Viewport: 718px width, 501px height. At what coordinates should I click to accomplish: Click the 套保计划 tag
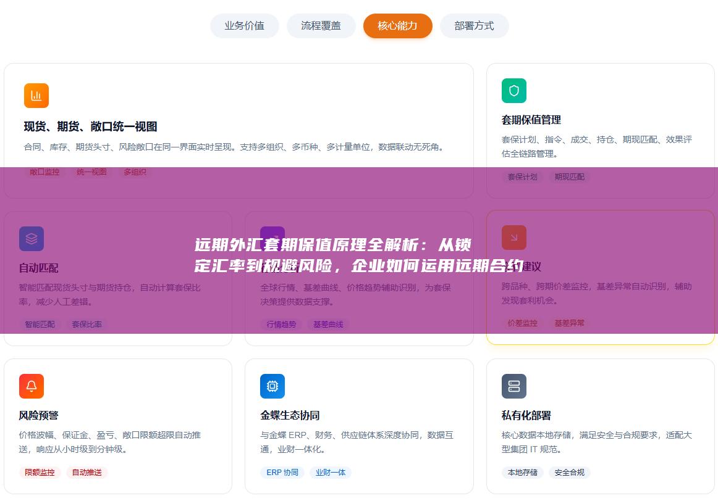tap(523, 177)
